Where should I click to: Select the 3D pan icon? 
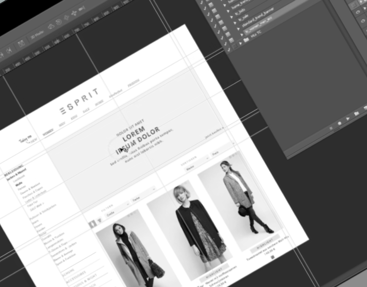66,18
